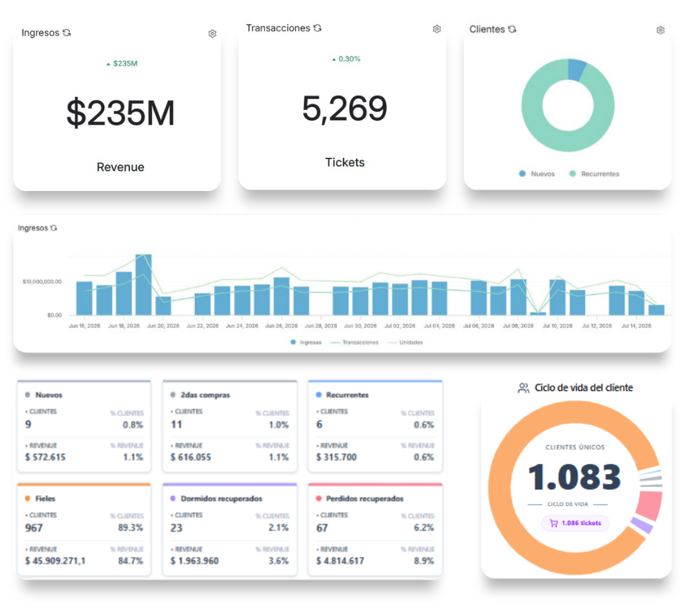This screenshot has height=611, width=686.
Task: Click the CLIENTES ÚNICOS label
Action: click(x=575, y=447)
